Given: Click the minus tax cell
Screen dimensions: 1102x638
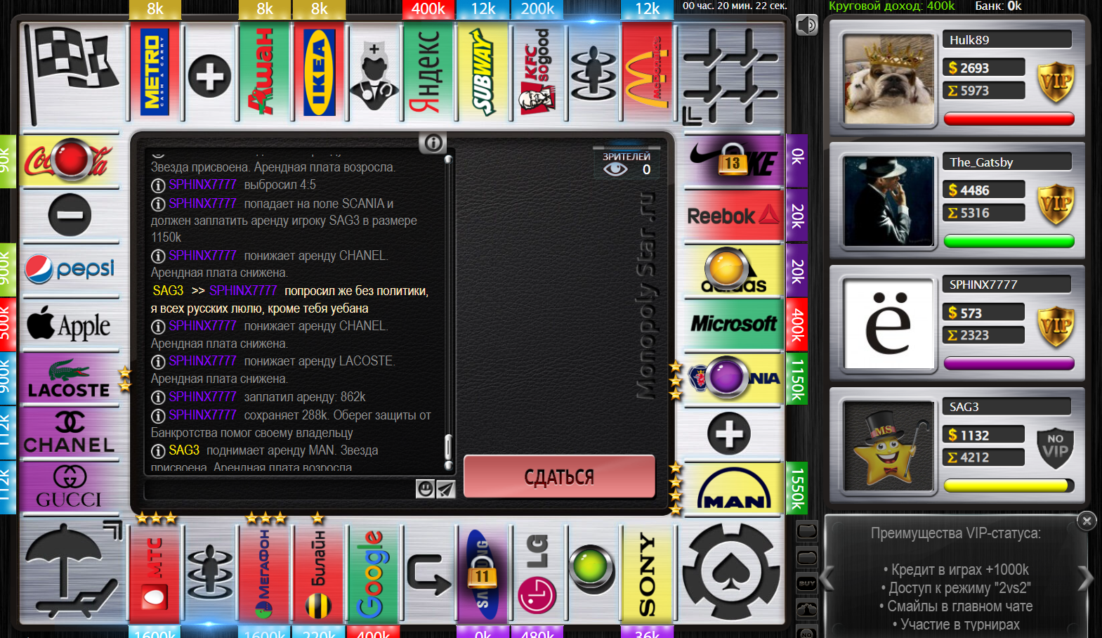Looking at the screenshot, I should pos(70,215).
